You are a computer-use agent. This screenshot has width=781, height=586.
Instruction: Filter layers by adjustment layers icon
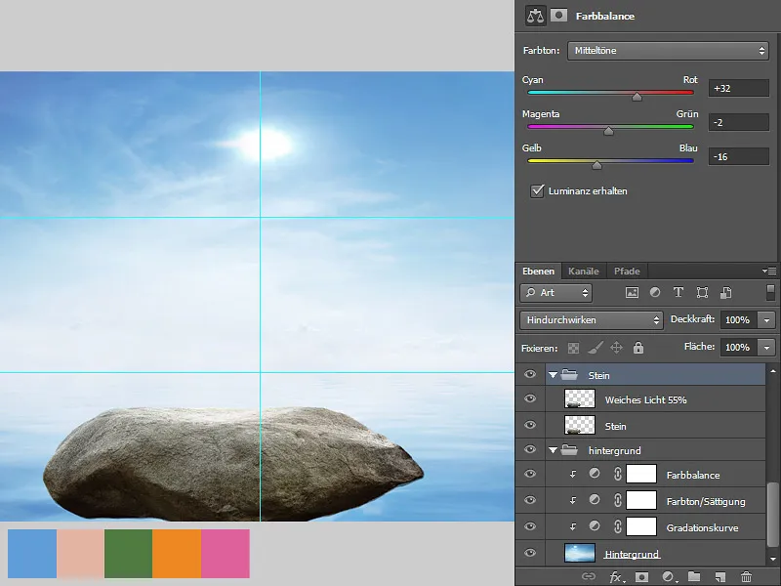(x=655, y=292)
